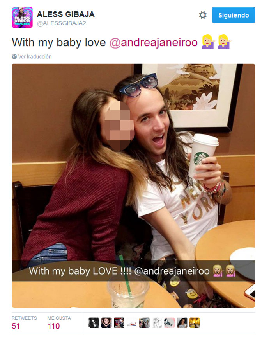The width and height of the screenshot is (269, 338).
Task: Open the second liker avatar with dark-haired girl
Action: pyautogui.click(x=106, y=323)
